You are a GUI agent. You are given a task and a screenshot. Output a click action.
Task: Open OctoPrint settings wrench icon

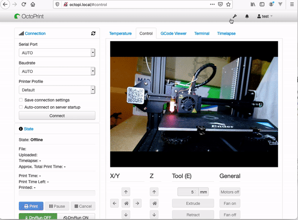tap(234, 16)
